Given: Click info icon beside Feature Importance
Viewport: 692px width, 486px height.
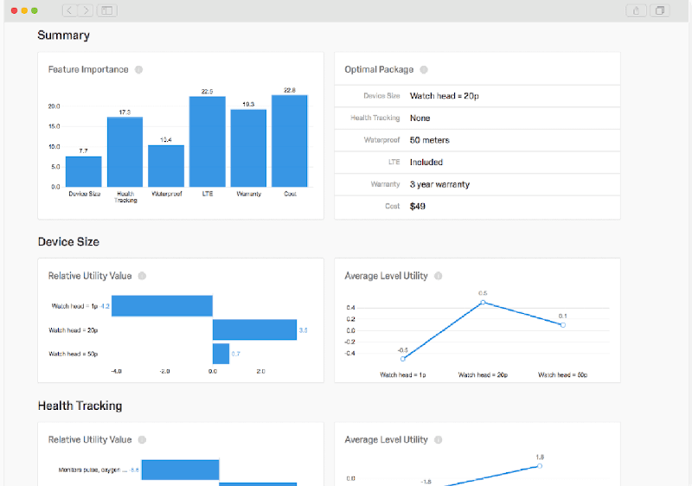Looking at the screenshot, I should (138, 70).
